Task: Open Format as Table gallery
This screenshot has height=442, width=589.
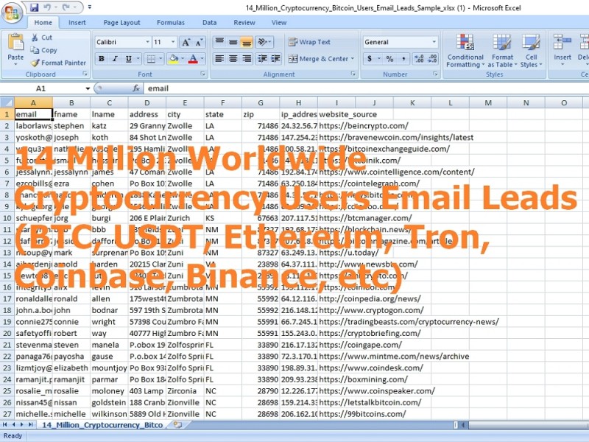Action: tap(502, 50)
